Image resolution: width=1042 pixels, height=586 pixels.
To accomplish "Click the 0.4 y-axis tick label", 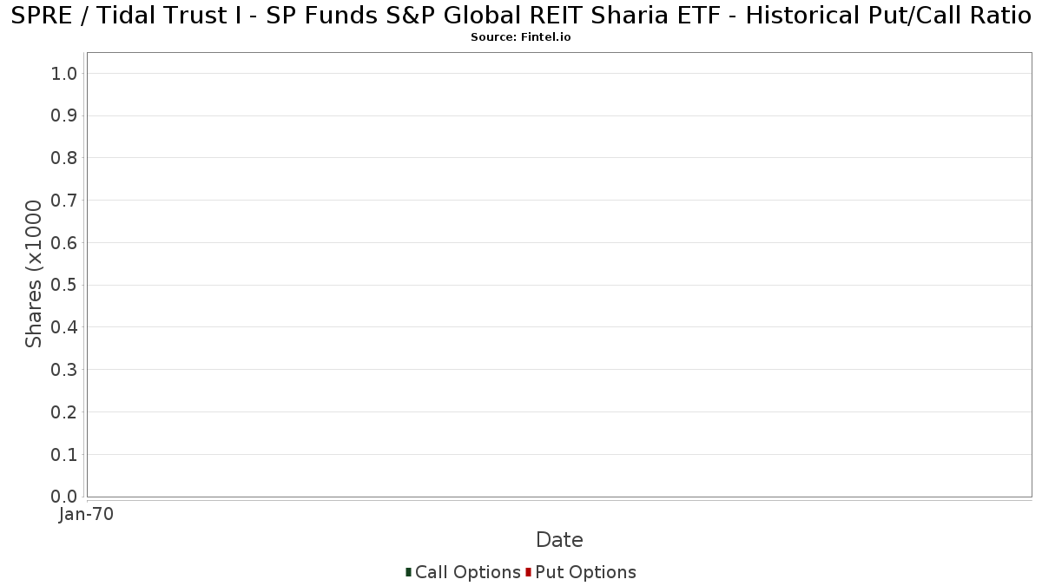I will pos(65,327).
